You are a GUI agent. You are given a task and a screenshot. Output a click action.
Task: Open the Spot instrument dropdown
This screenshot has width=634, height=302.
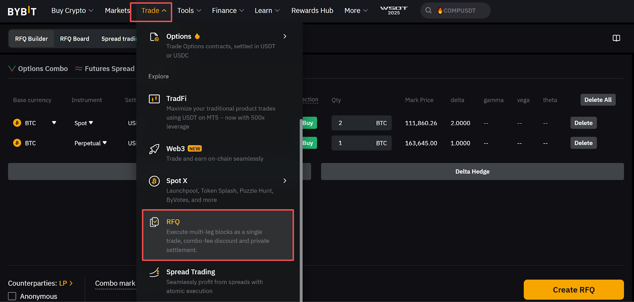pos(84,123)
